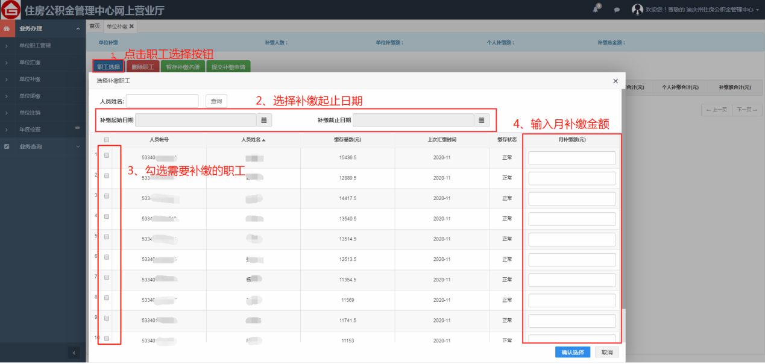Click the 人员姓名 search input field
Screen dimensions: 765x364
pos(162,101)
